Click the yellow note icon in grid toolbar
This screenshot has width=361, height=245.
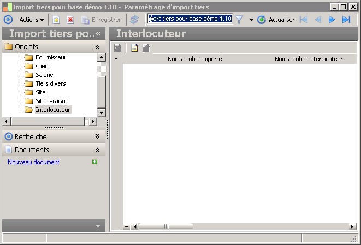click(134, 48)
